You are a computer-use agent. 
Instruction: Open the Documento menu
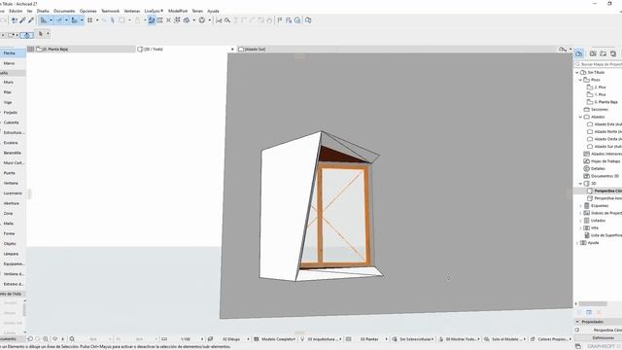(64, 11)
